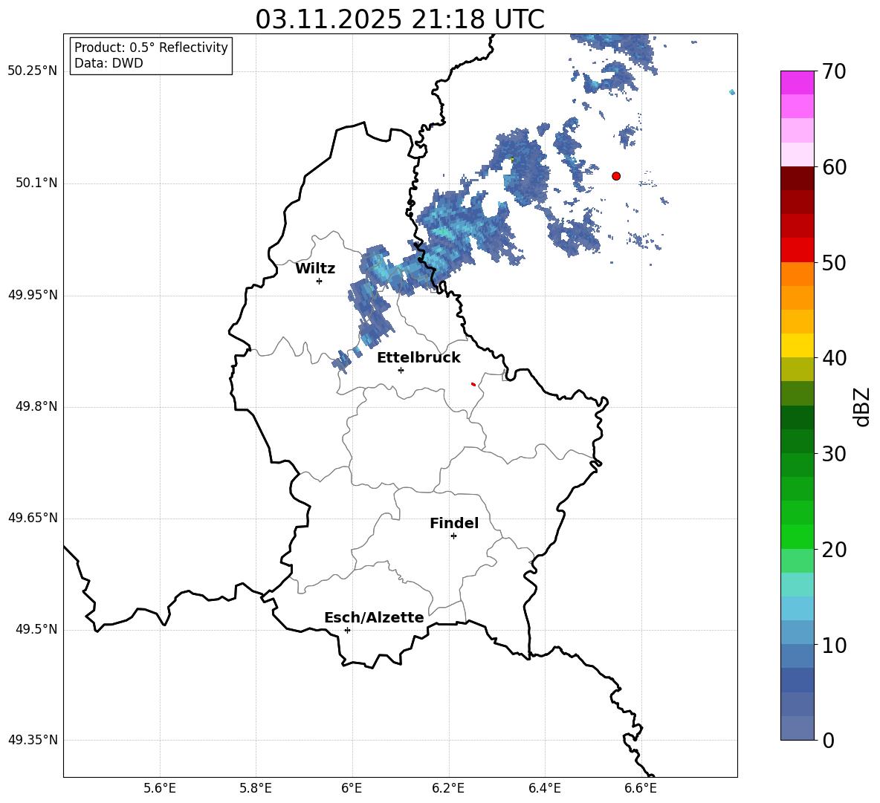Image resolution: width=880 pixels, height=803 pixels.
Task: Click the Wiltz location cross marker
Action: click(320, 281)
